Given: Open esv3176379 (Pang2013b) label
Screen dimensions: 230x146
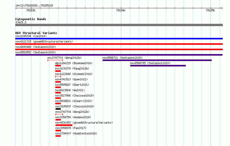Looking at the screenshot, I should click(x=72, y=68).
